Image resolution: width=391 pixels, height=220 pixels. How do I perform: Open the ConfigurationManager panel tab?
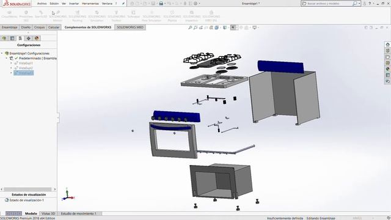coord(20,38)
